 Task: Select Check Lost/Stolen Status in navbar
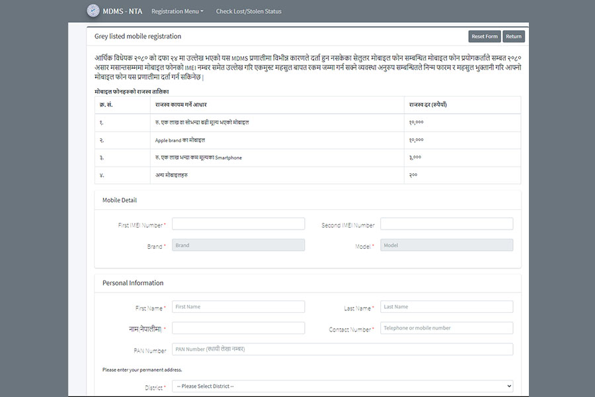click(x=247, y=11)
